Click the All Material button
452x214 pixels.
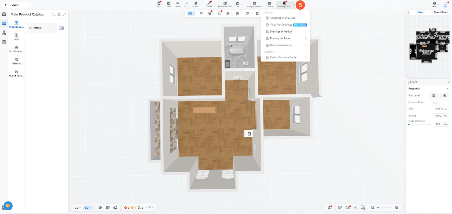point(42,28)
